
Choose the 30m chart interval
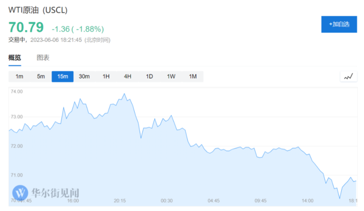coord(84,77)
